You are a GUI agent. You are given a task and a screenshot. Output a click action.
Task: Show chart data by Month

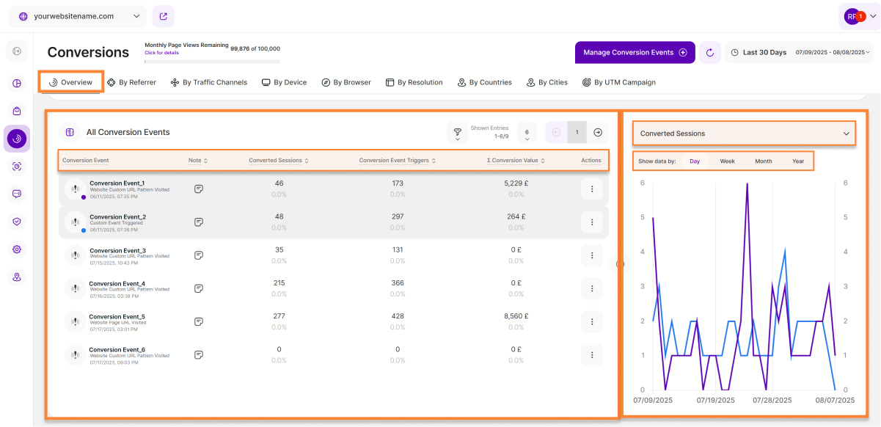point(763,161)
